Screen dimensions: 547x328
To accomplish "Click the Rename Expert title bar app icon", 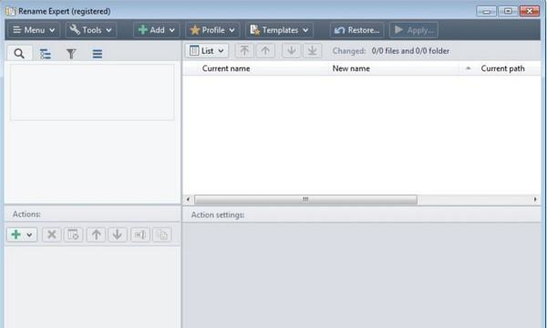I will pos(10,11).
